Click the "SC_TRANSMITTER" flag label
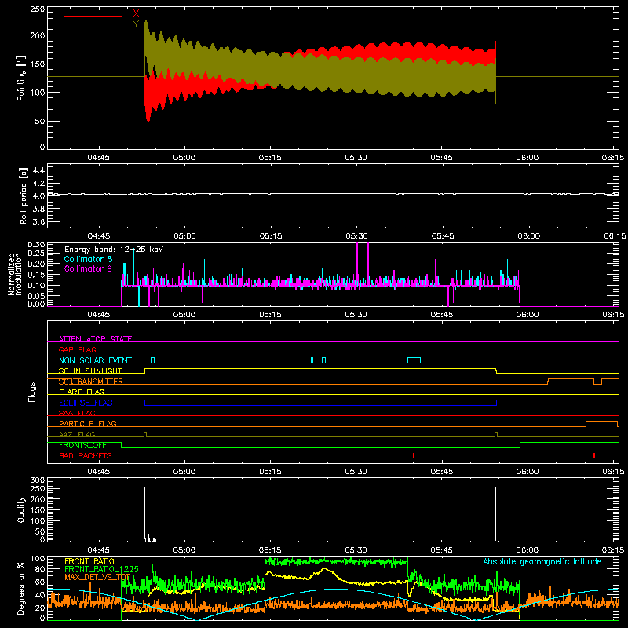Image resolution: width=628 pixels, height=628 pixels. (x=90, y=382)
